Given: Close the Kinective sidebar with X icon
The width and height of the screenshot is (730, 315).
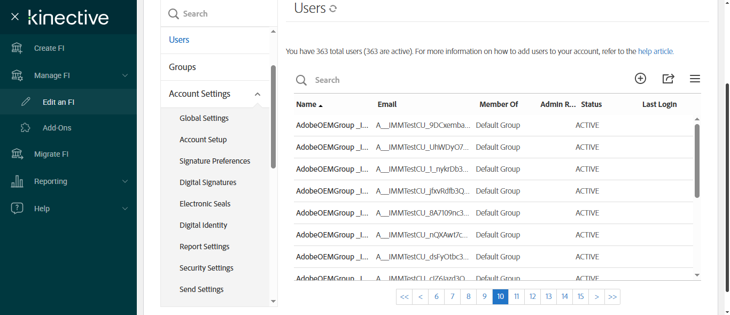Looking at the screenshot, I should pos(15,17).
